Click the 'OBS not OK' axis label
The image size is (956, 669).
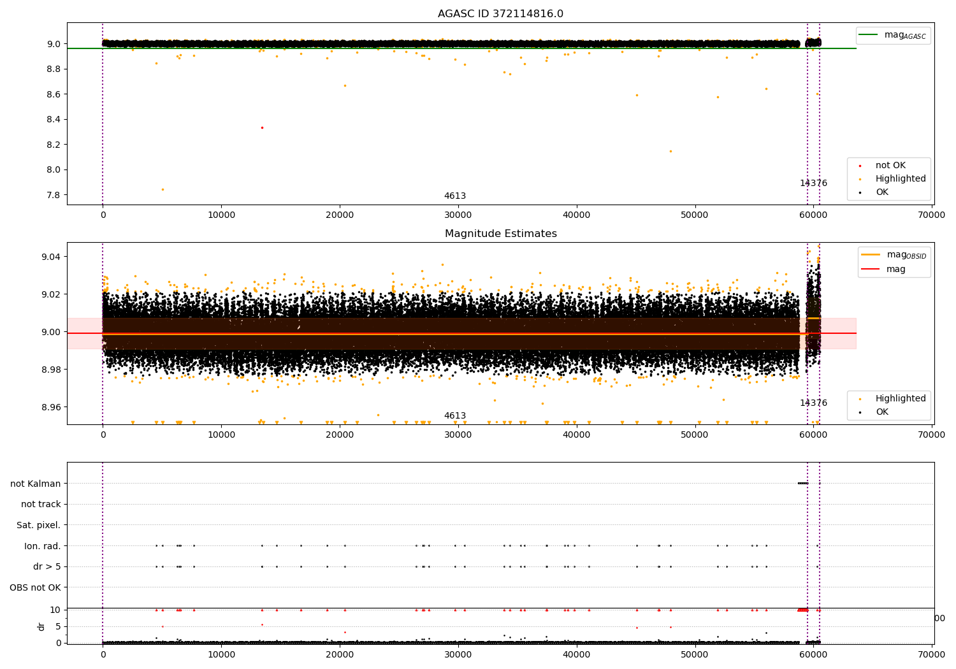[x=36, y=587]
